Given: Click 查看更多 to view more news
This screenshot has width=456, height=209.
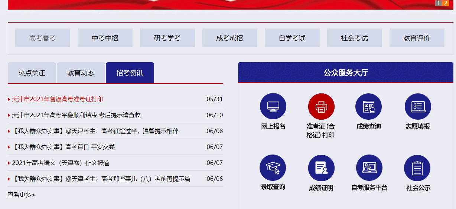Looking at the screenshot, I should coord(22,195).
